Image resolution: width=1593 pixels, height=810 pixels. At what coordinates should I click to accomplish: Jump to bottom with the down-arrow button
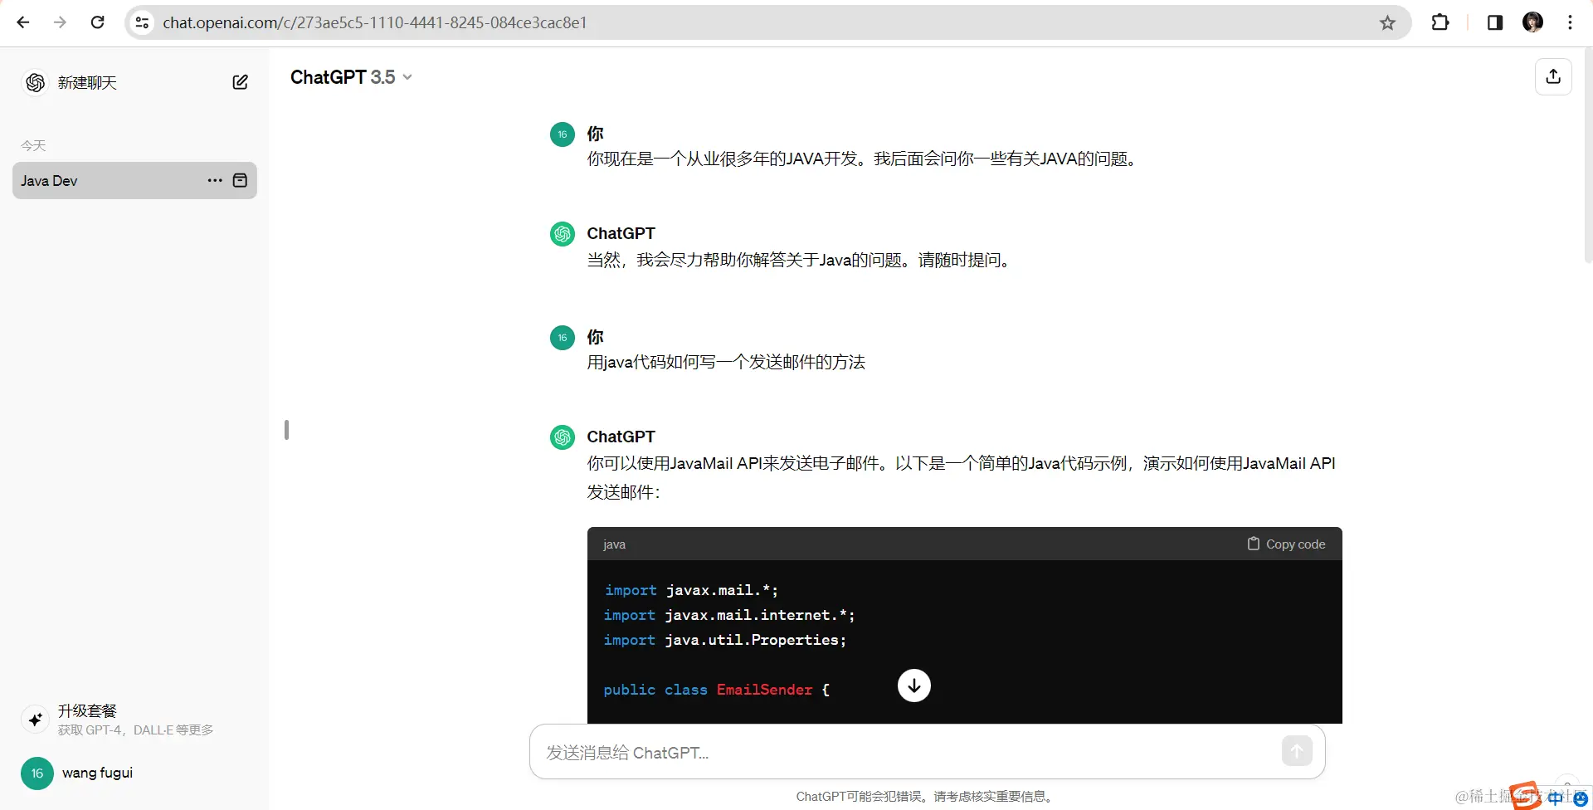coord(913,686)
